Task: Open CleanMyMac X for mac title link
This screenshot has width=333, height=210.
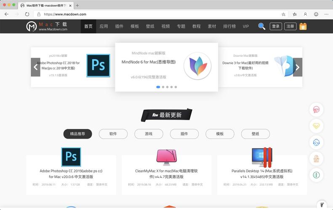Action: (167, 174)
